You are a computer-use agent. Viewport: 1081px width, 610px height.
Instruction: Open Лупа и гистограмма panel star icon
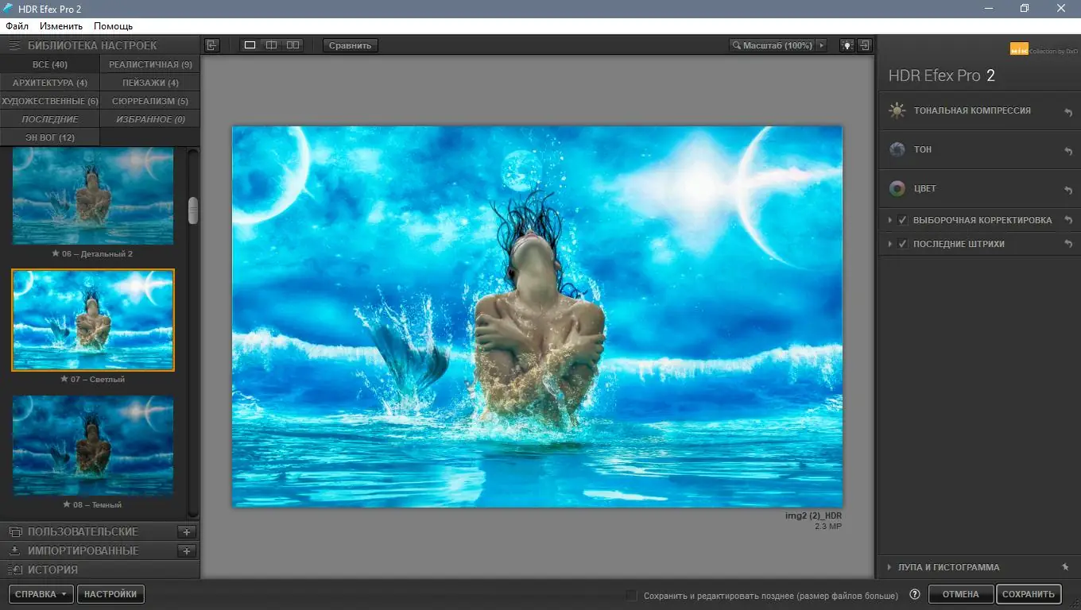coord(1064,567)
